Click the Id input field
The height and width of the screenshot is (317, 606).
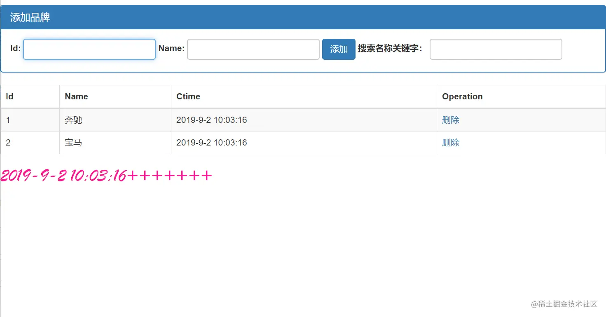[89, 49]
